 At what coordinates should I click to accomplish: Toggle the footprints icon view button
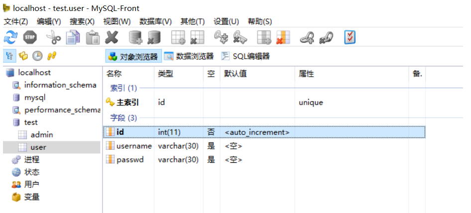tap(51, 56)
